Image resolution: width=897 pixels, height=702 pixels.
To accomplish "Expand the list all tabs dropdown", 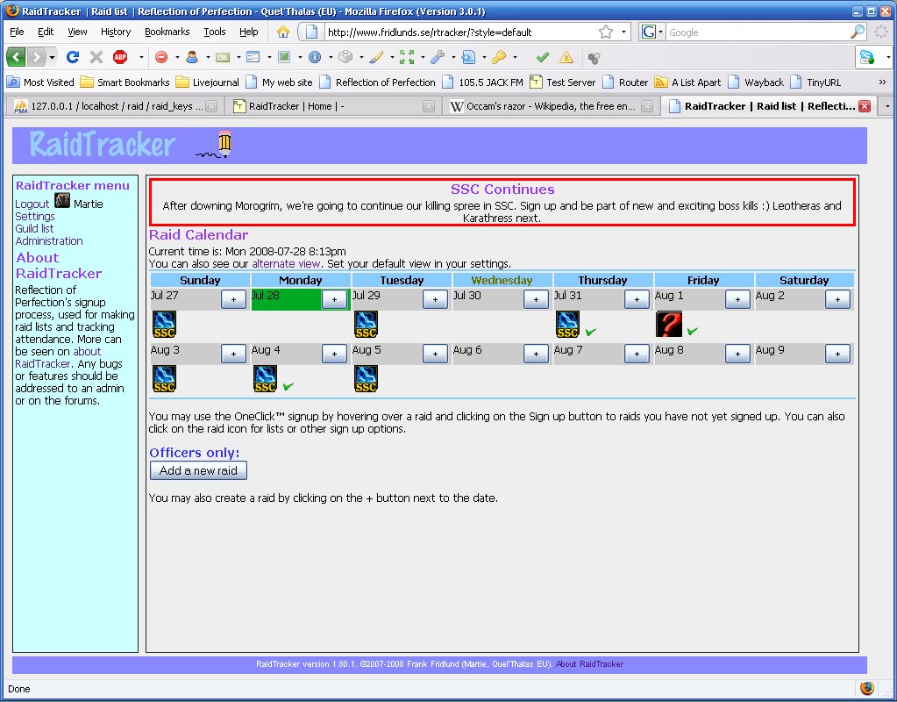I will [x=886, y=106].
